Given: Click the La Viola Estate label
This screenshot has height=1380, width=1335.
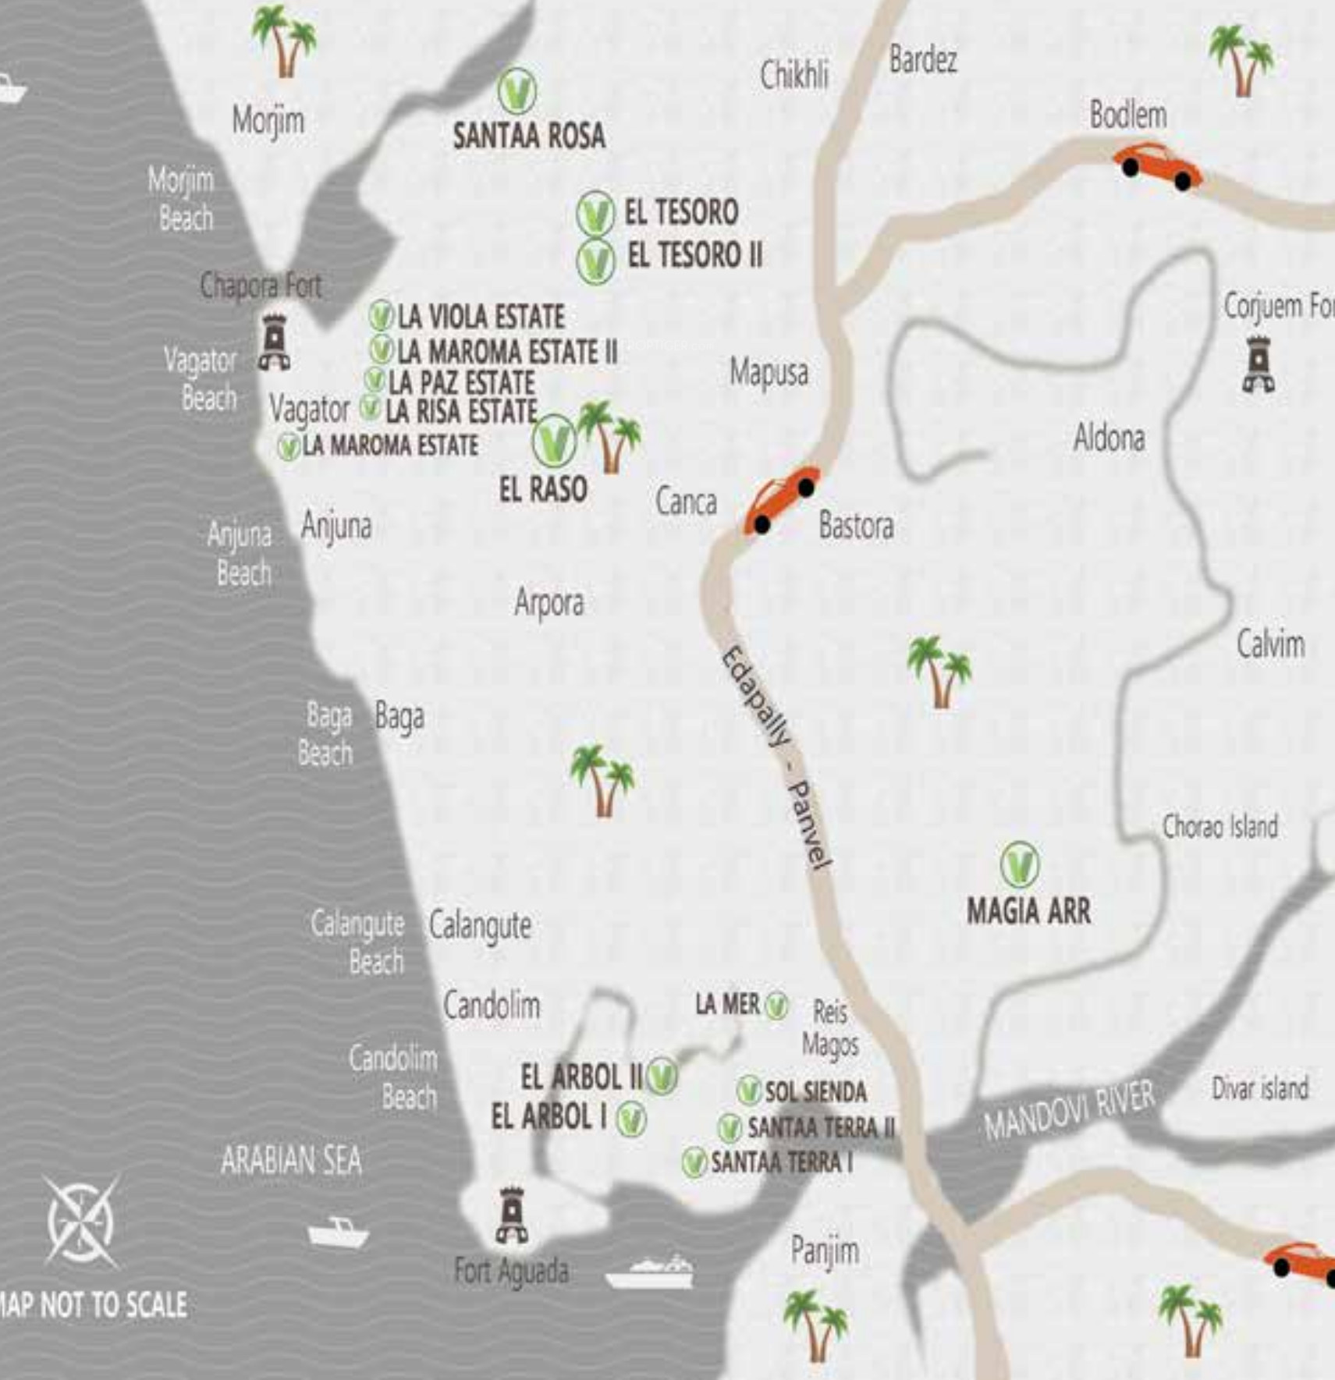Looking at the screenshot, I should pyautogui.click(x=481, y=317).
